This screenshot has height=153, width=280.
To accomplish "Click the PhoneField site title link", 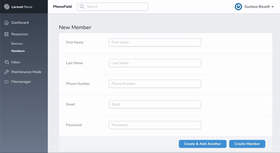I will click(x=62, y=7).
